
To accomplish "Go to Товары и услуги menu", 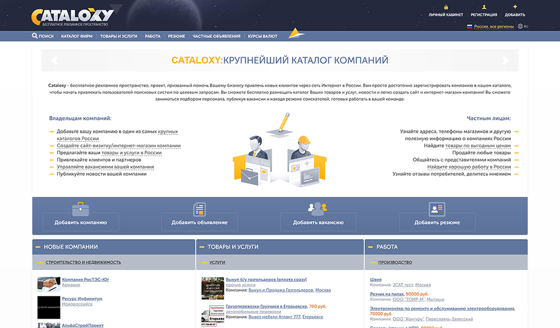I will coord(119,36).
